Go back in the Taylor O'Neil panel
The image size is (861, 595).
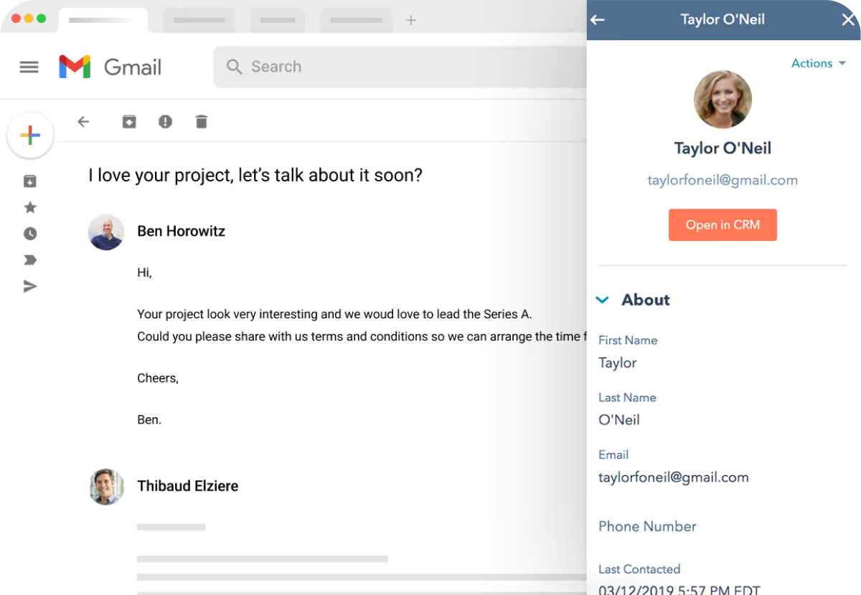point(597,20)
